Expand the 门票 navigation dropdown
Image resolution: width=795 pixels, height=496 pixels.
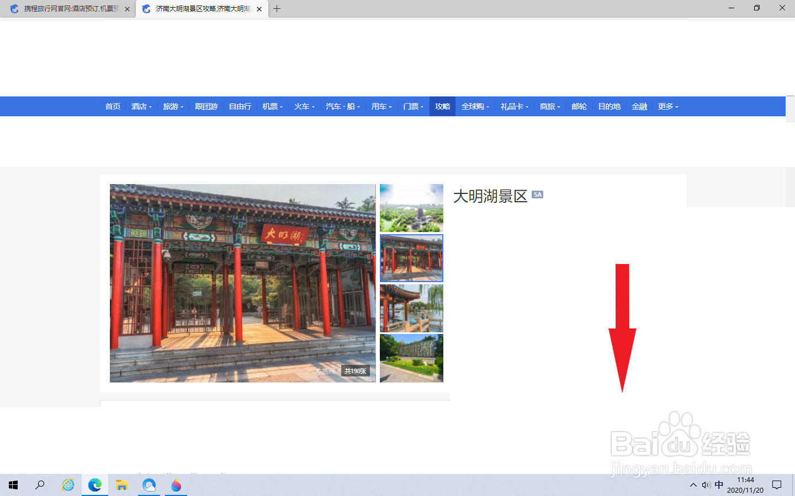tap(413, 106)
